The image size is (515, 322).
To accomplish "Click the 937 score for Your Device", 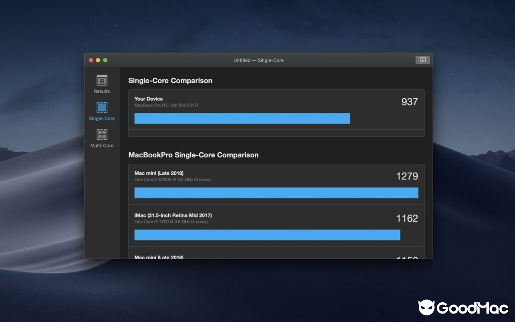I will 409,102.
